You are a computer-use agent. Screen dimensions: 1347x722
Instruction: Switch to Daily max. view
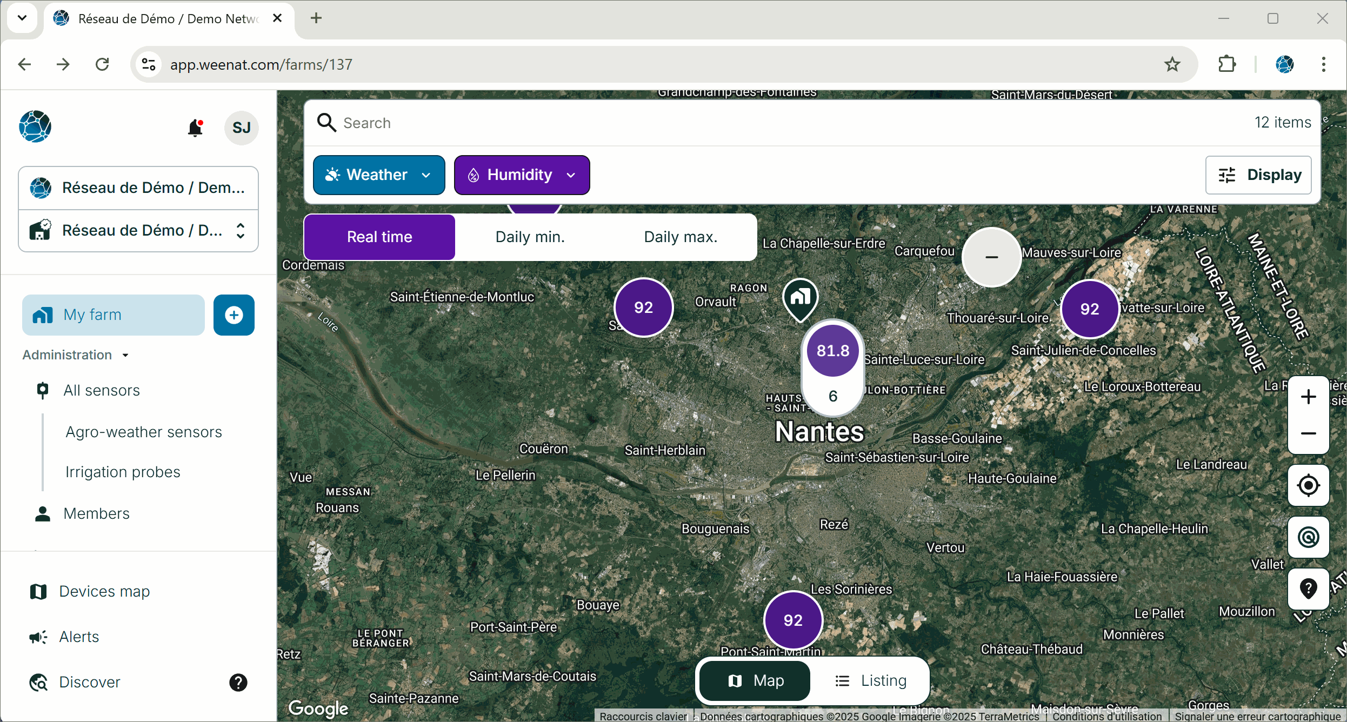[x=681, y=237]
